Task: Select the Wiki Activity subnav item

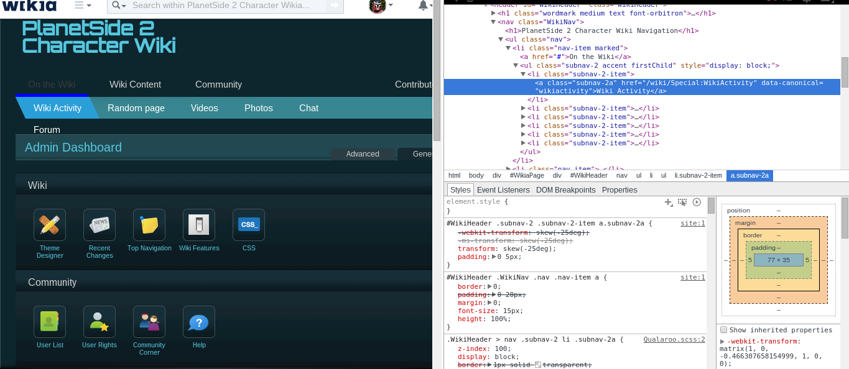Action: pyautogui.click(x=57, y=108)
